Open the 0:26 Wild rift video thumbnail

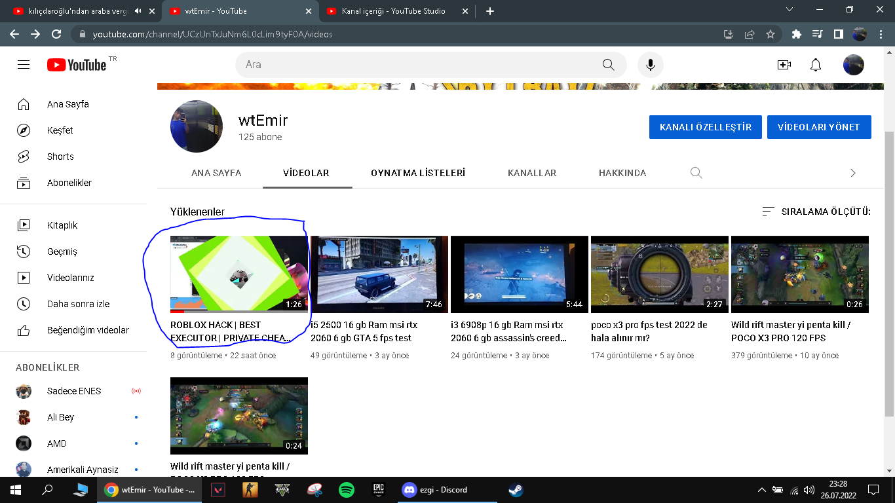800,274
